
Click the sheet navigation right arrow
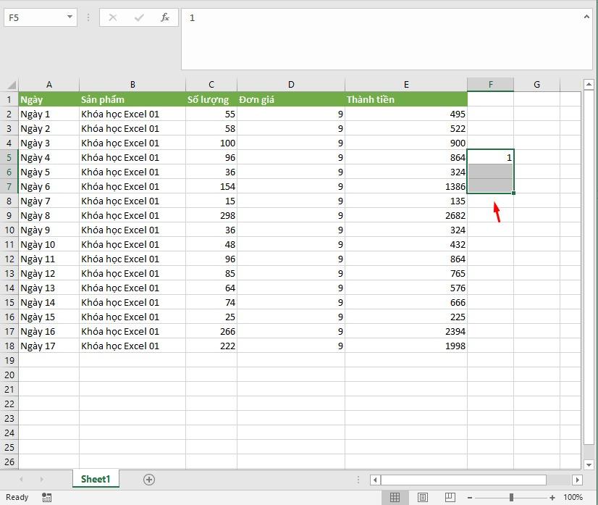tap(41, 479)
